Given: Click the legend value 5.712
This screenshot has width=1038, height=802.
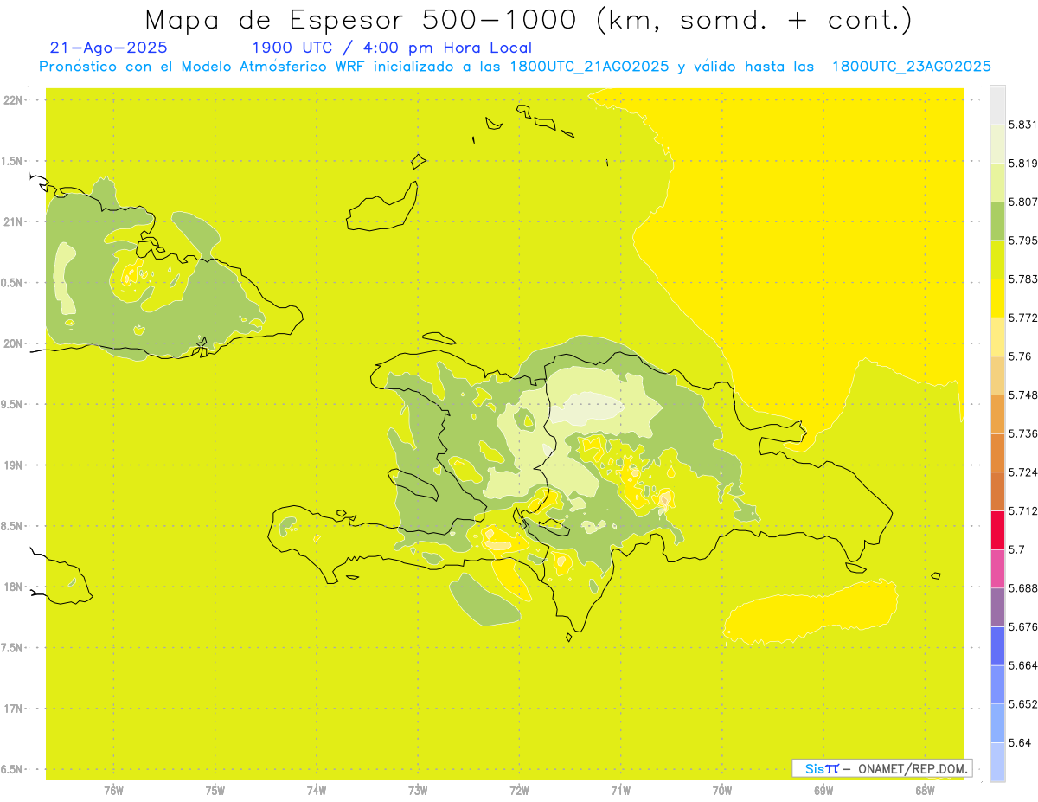Looking at the screenshot, I should (x=1023, y=510).
